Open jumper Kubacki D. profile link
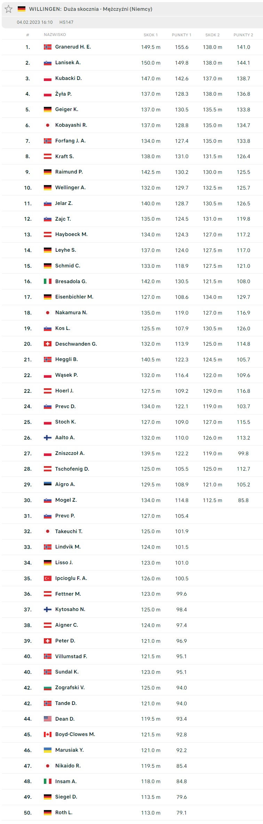Screen dimensions: 263x824 point(68,78)
